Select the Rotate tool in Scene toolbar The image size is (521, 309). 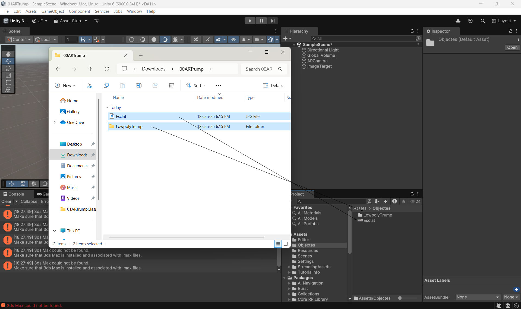8,68
